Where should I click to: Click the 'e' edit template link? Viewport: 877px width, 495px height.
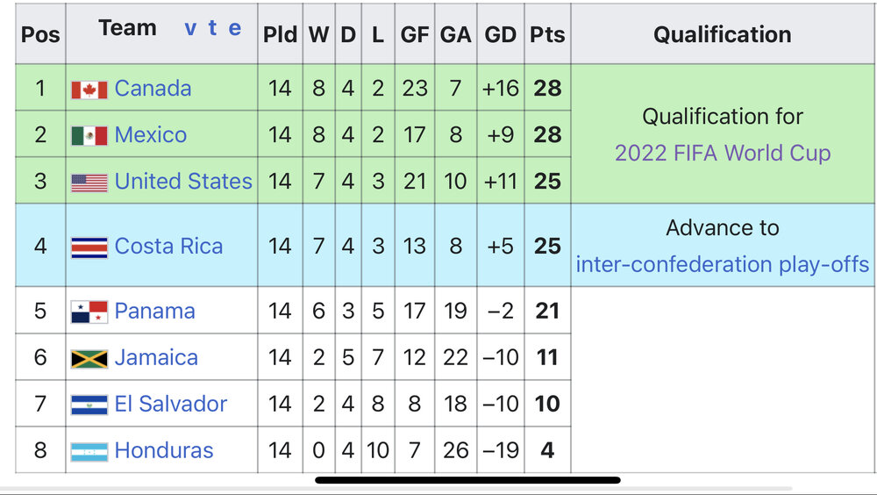[x=234, y=28]
